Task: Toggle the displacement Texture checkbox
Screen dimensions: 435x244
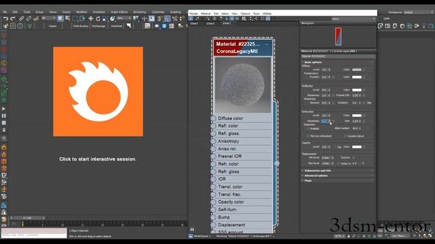Action: coord(353,157)
